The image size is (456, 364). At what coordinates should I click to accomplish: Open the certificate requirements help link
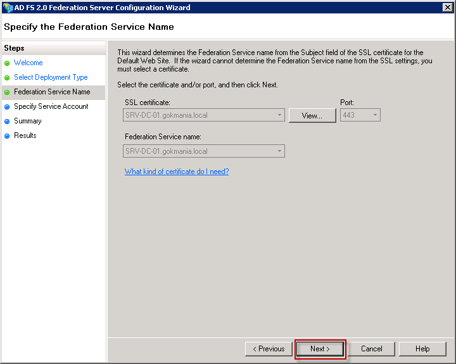tap(177, 172)
